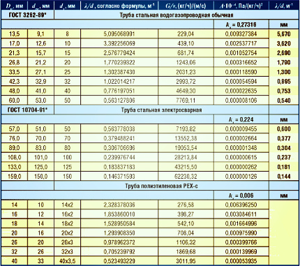Image resolution: width=300 pixels, height=266 pixels.
Task: Select roughness value 'k = 0,27316'
Action: tap(241, 24)
